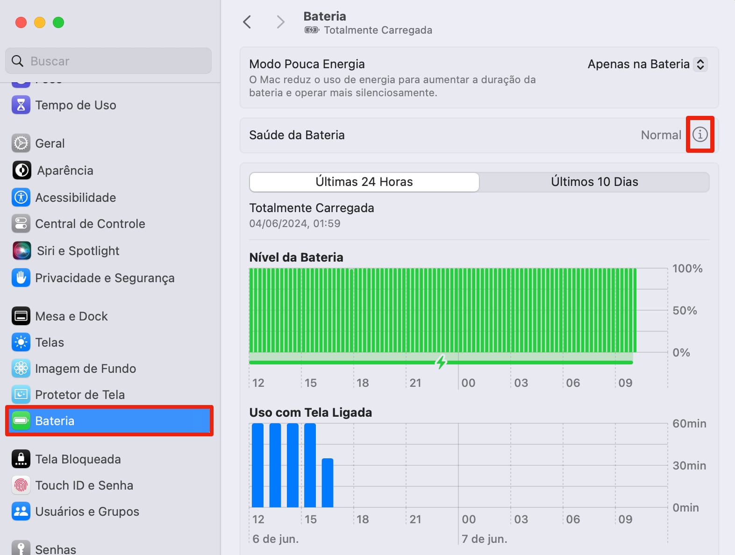Click the Geral gear icon
The image size is (735, 555).
click(21, 143)
